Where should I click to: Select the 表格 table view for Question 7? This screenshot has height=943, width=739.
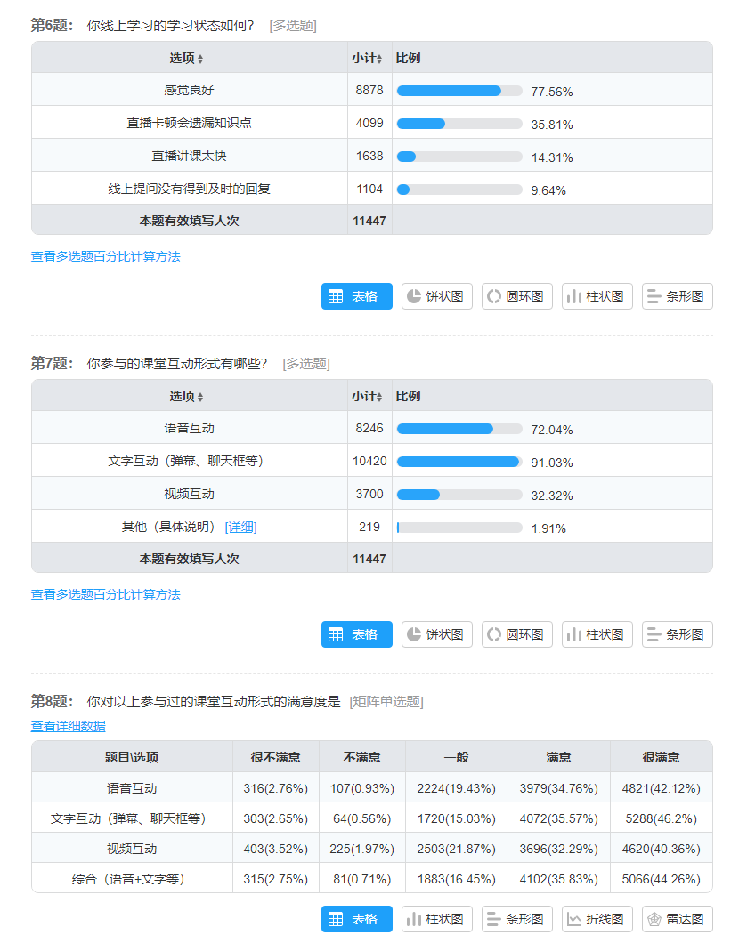coord(356,634)
